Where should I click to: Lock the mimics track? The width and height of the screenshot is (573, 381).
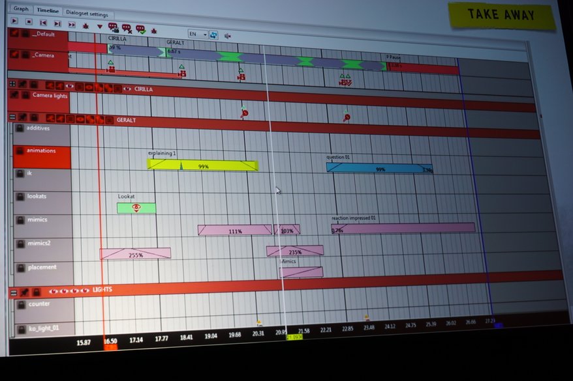pyautogui.click(x=20, y=220)
